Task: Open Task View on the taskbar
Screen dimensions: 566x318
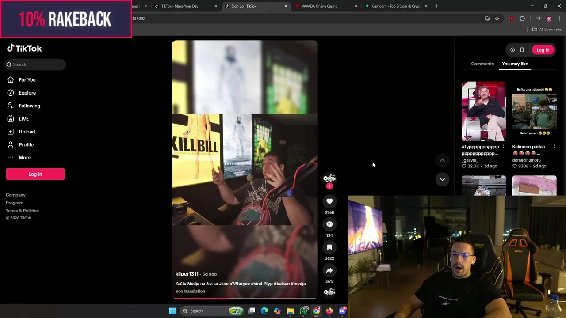Action: (x=252, y=311)
